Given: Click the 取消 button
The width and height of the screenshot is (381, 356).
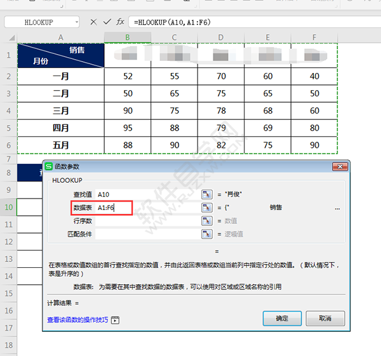Looking at the screenshot, I should pyautogui.click(x=324, y=318).
